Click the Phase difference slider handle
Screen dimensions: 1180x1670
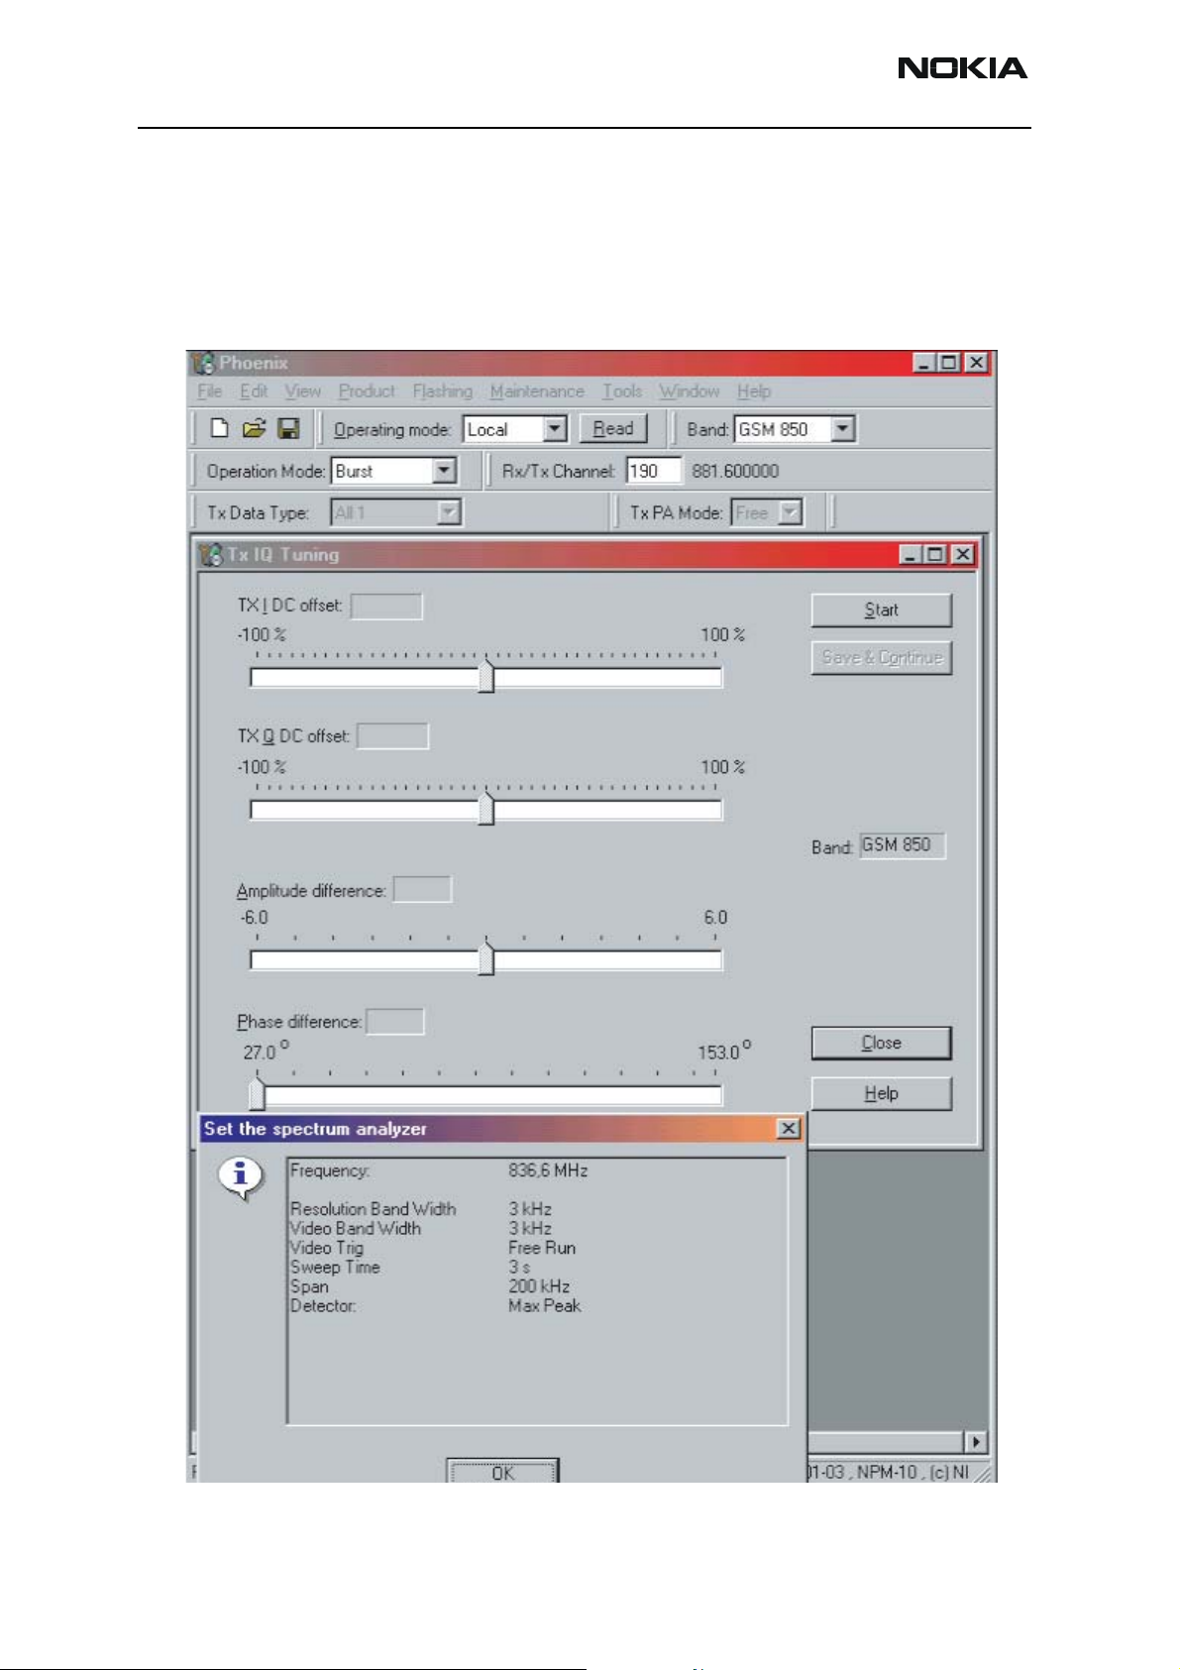257,1093
